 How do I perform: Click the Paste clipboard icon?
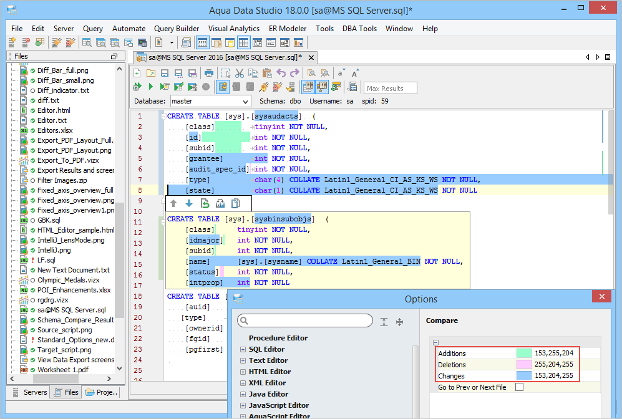click(x=267, y=73)
